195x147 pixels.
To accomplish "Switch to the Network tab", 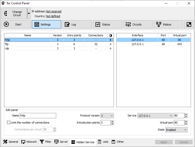I will (29, 142).
